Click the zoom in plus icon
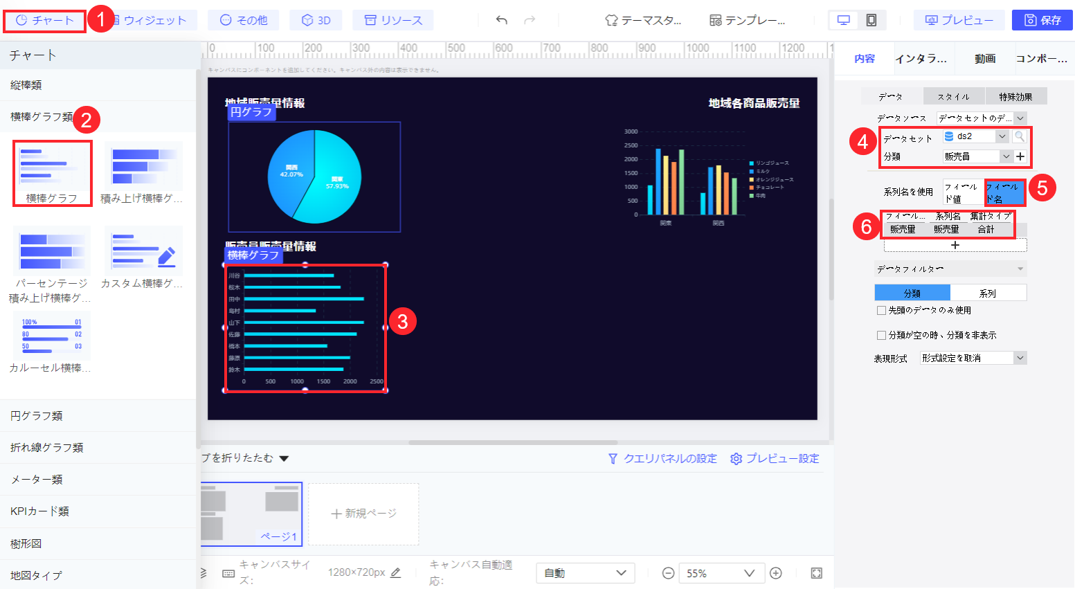This screenshot has width=1075, height=589. [776, 573]
